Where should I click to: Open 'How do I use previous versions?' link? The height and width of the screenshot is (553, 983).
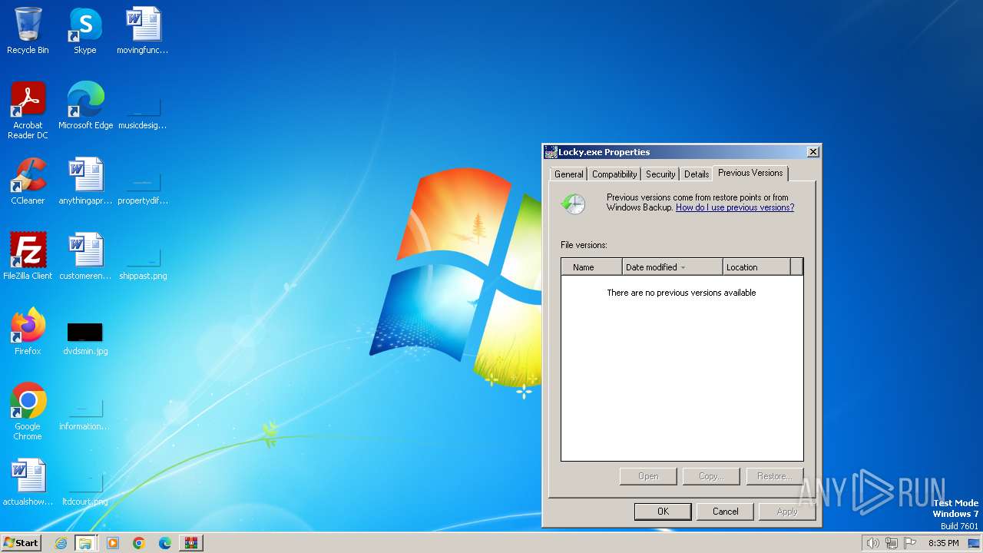735,207
